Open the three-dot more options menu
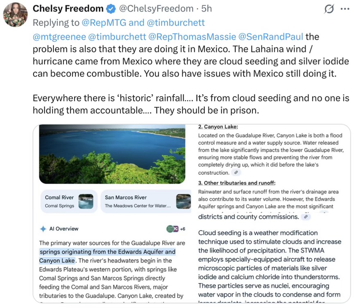Viewport: 354px width, 308px height. pos(345,9)
